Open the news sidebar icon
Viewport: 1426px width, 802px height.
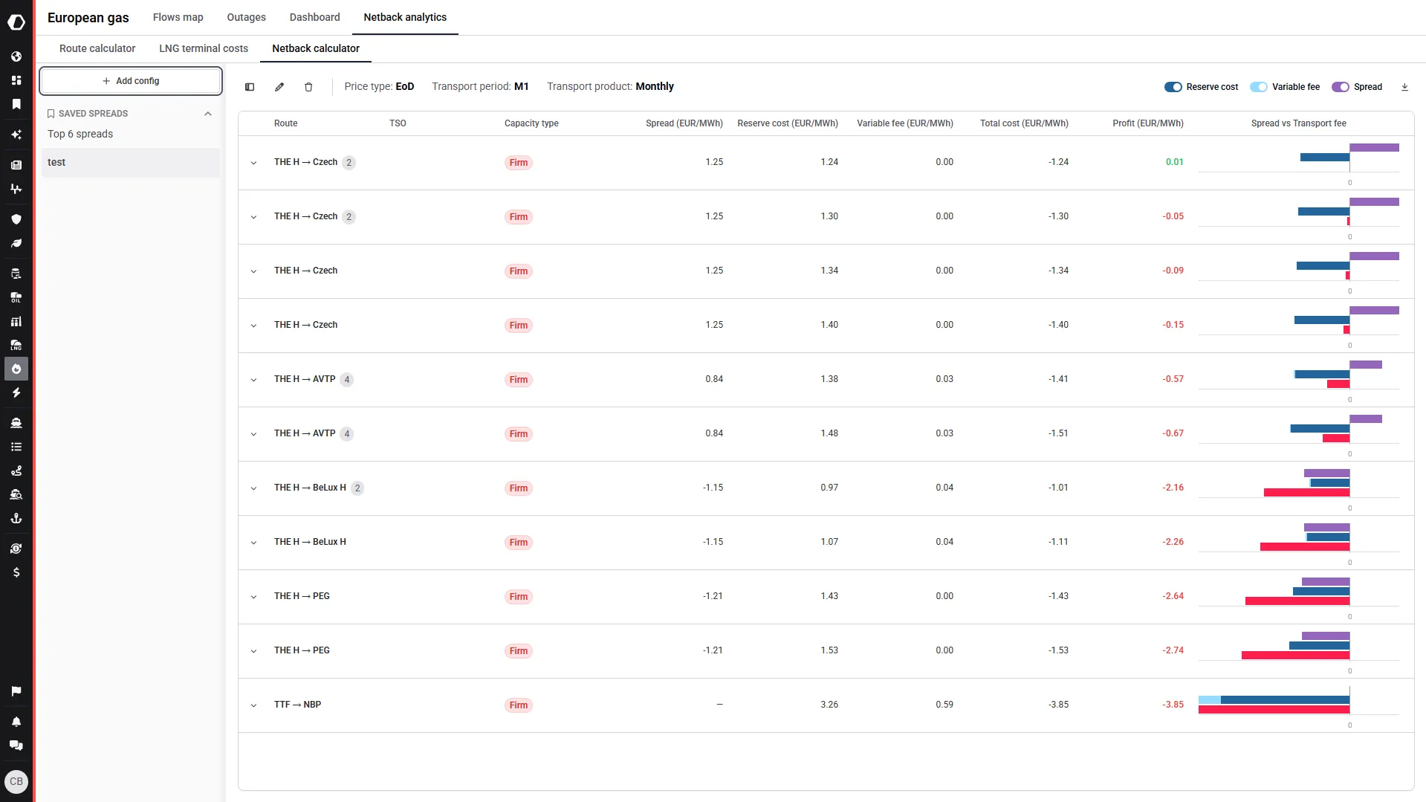[x=16, y=165]
